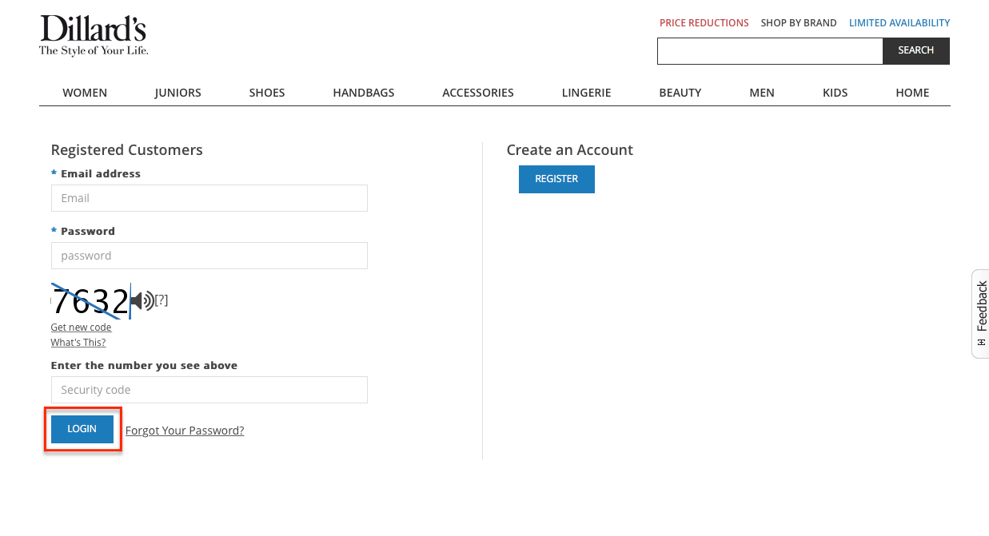Image resolution: width=989 pixels, height=536 pixels.
Task: Open LIMITED AVAILABILITY
Action: click(899, 22)
